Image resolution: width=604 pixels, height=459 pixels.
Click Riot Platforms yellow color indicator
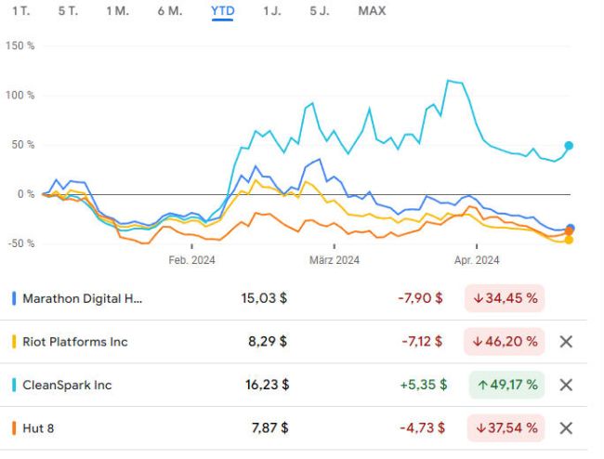click(x=14, y=342)
